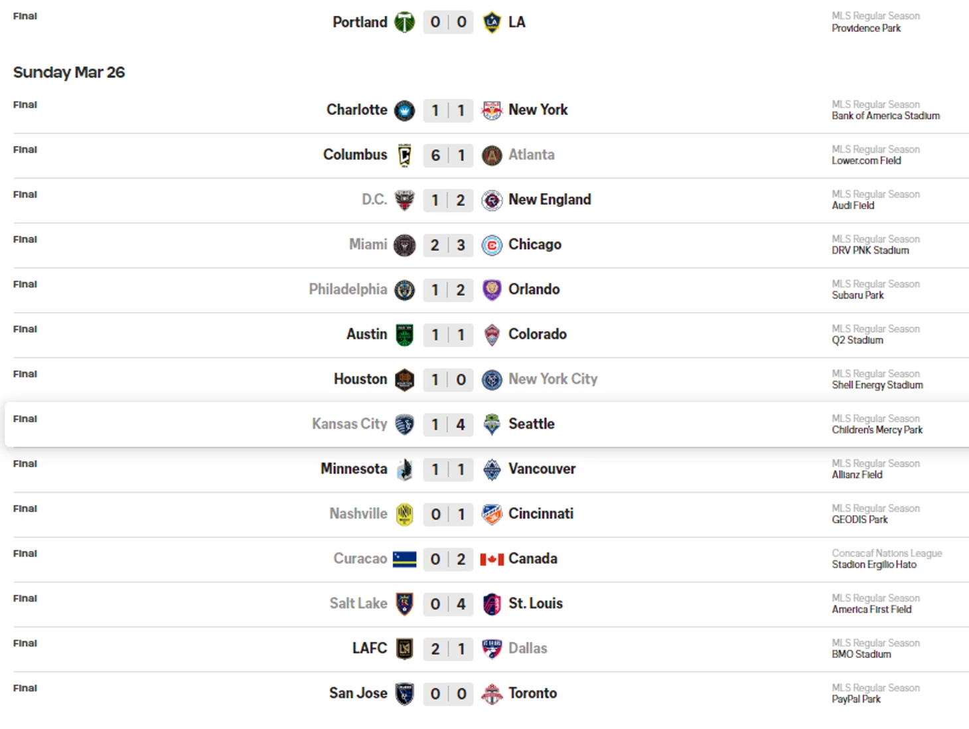The height and width of the screenshot is (729, 969).
Task: Click the St. Louis team name
Action: point(535,604)
